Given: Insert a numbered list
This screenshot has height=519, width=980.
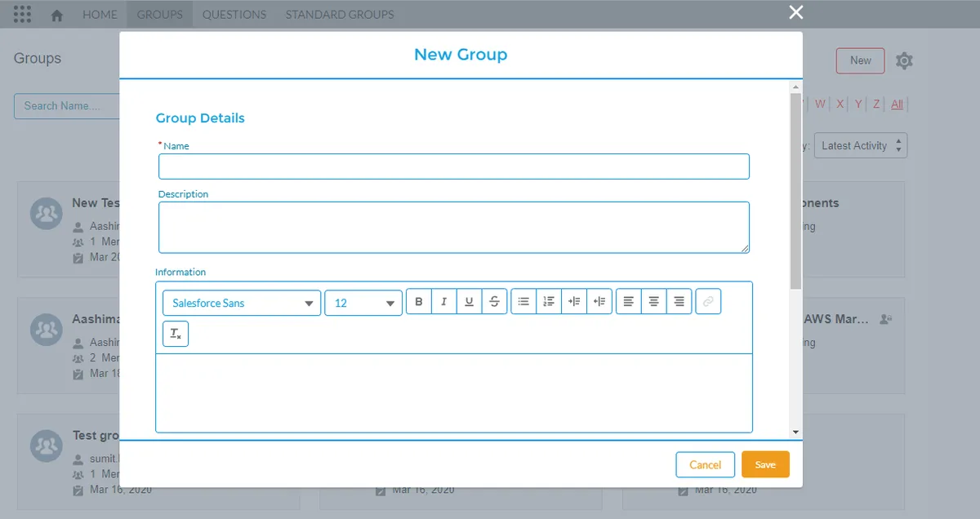Looking at the screenshot, I should (x=549, y=302).
